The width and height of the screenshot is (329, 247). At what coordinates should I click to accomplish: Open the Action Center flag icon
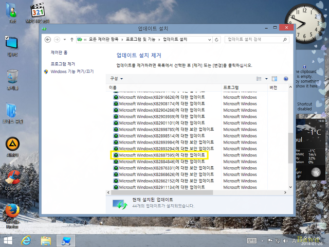click(x=270, y=241)
